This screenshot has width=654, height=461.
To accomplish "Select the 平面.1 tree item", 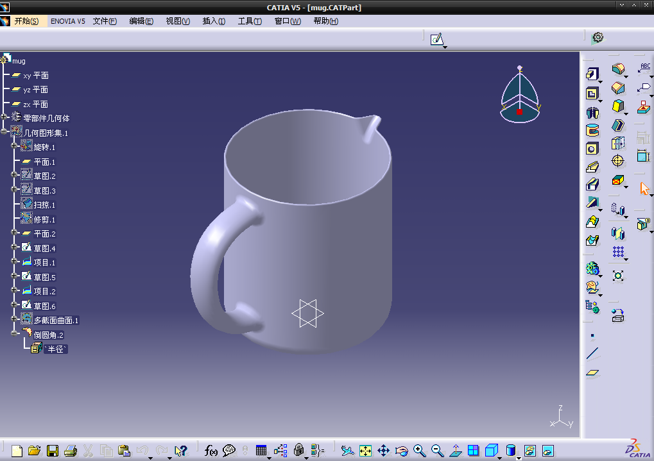I will [44, 162].
